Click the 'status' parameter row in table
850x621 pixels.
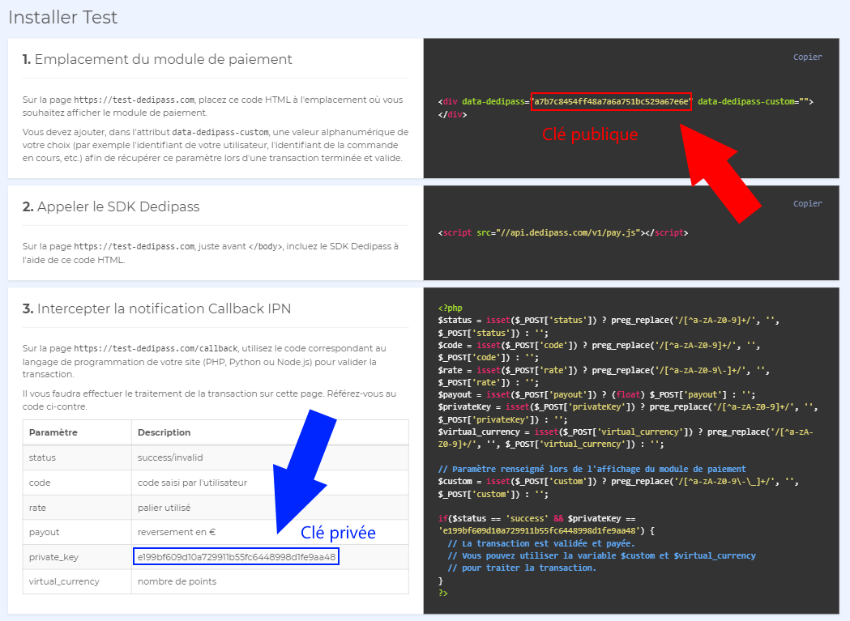[x=42, y=457]
